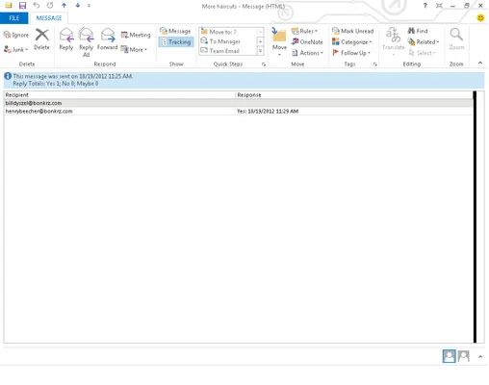The width and height of the screenshot is (489, 385).
Task: Click the smiley feedback icon
Action: (480, 17)
